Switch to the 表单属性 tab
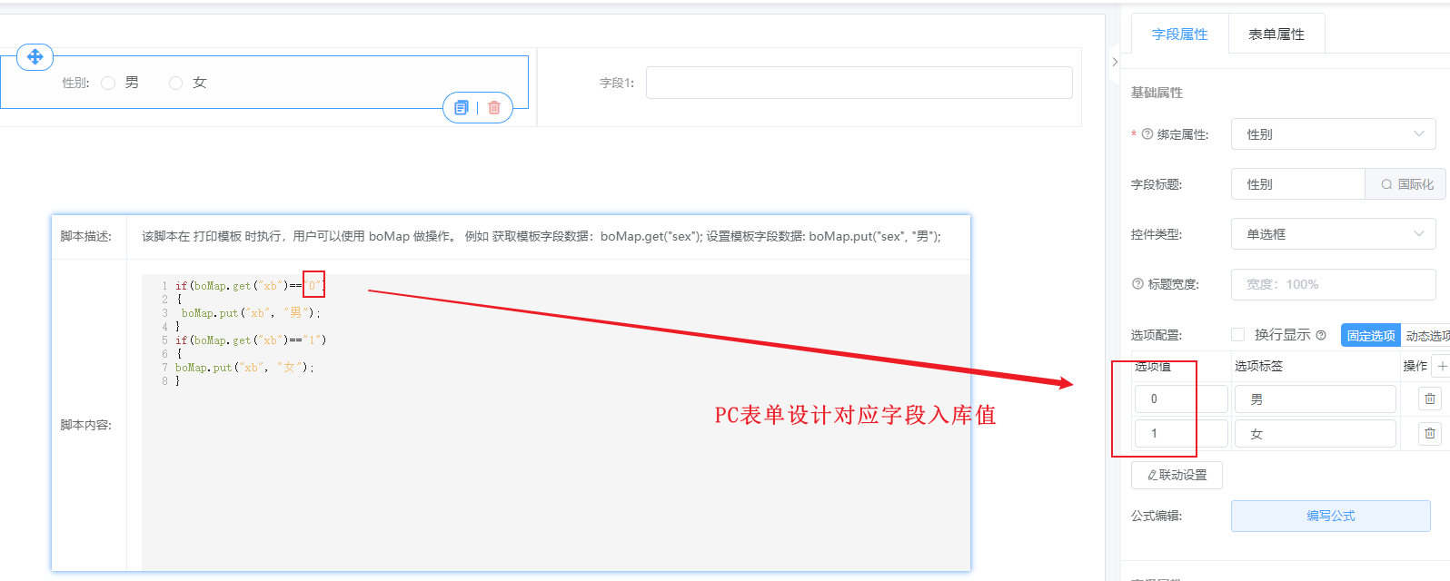 click(x=1276, y=34)
